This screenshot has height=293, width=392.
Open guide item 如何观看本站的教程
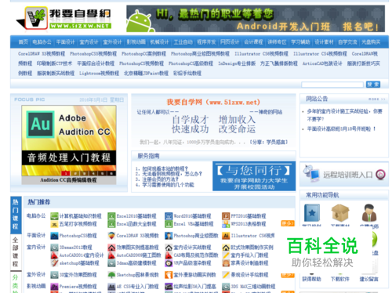(x=165, y=168)
